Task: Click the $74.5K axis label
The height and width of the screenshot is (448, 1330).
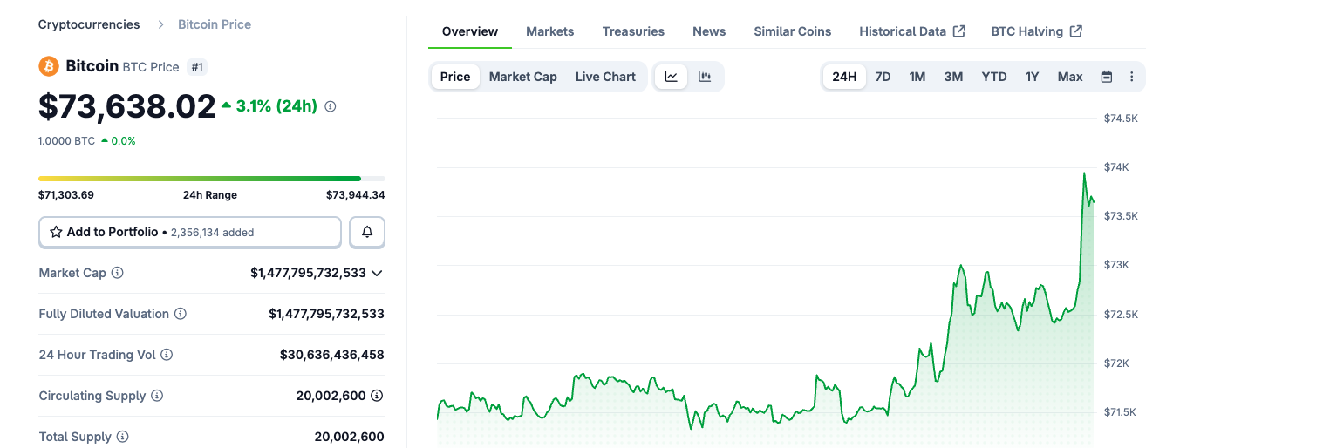Action: 1121,118
